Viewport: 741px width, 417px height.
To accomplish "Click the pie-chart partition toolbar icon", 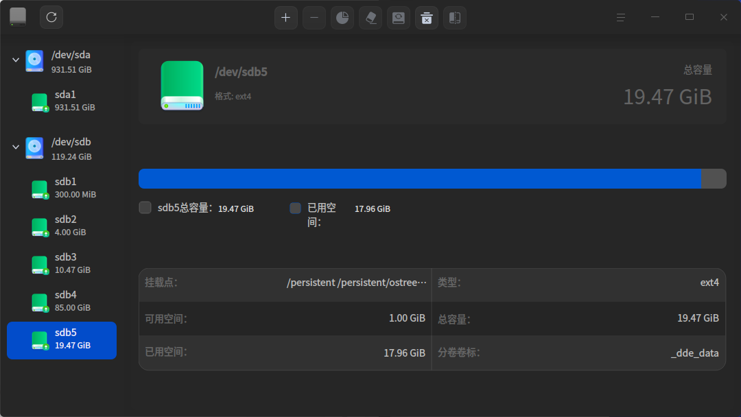I will coord(342,18).
